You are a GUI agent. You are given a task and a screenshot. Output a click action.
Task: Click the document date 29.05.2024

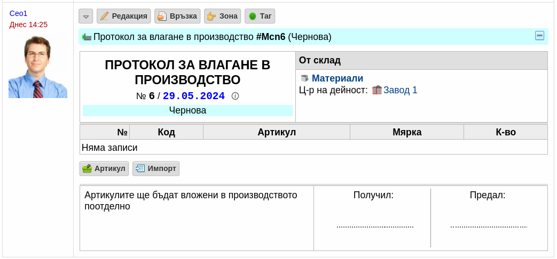(194, 96)
